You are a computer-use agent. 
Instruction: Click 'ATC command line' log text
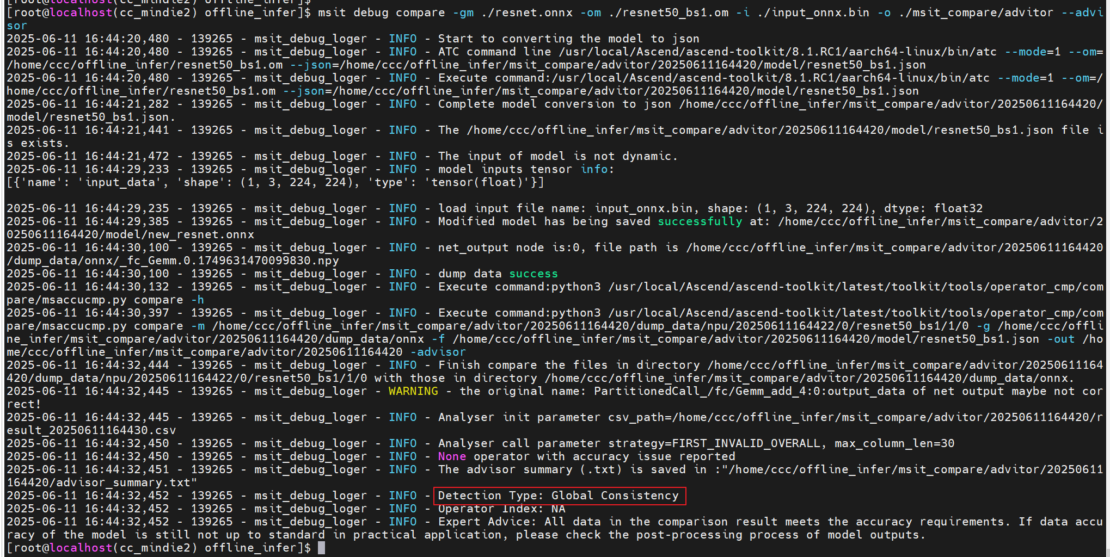pos(494,52)
